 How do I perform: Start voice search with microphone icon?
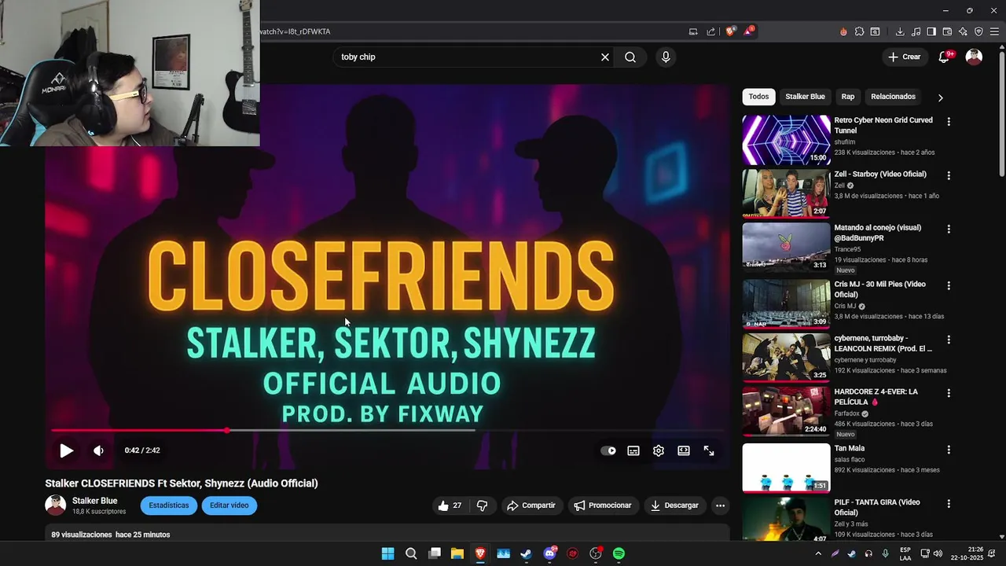coord(666,57)
